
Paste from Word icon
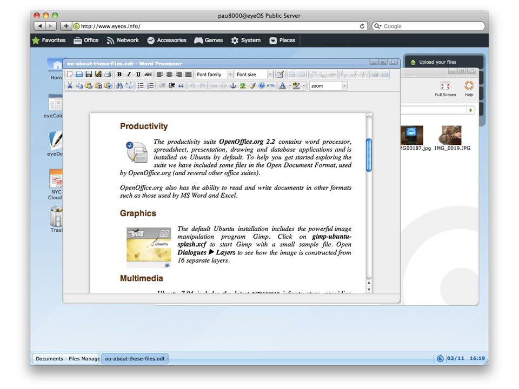pyautogui.click(x=108, y=86)
